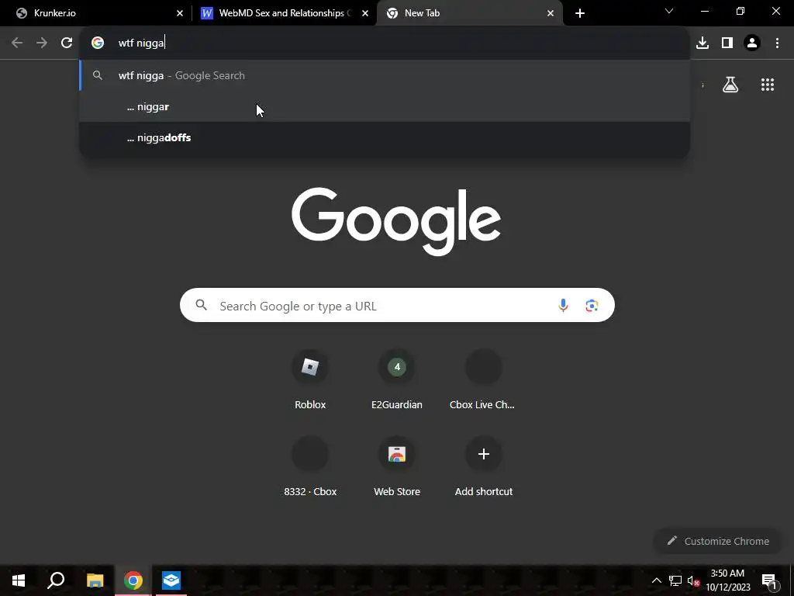
Task: Open the Cbox Live Ch... shortcut
Action: [x=483, y=379]
